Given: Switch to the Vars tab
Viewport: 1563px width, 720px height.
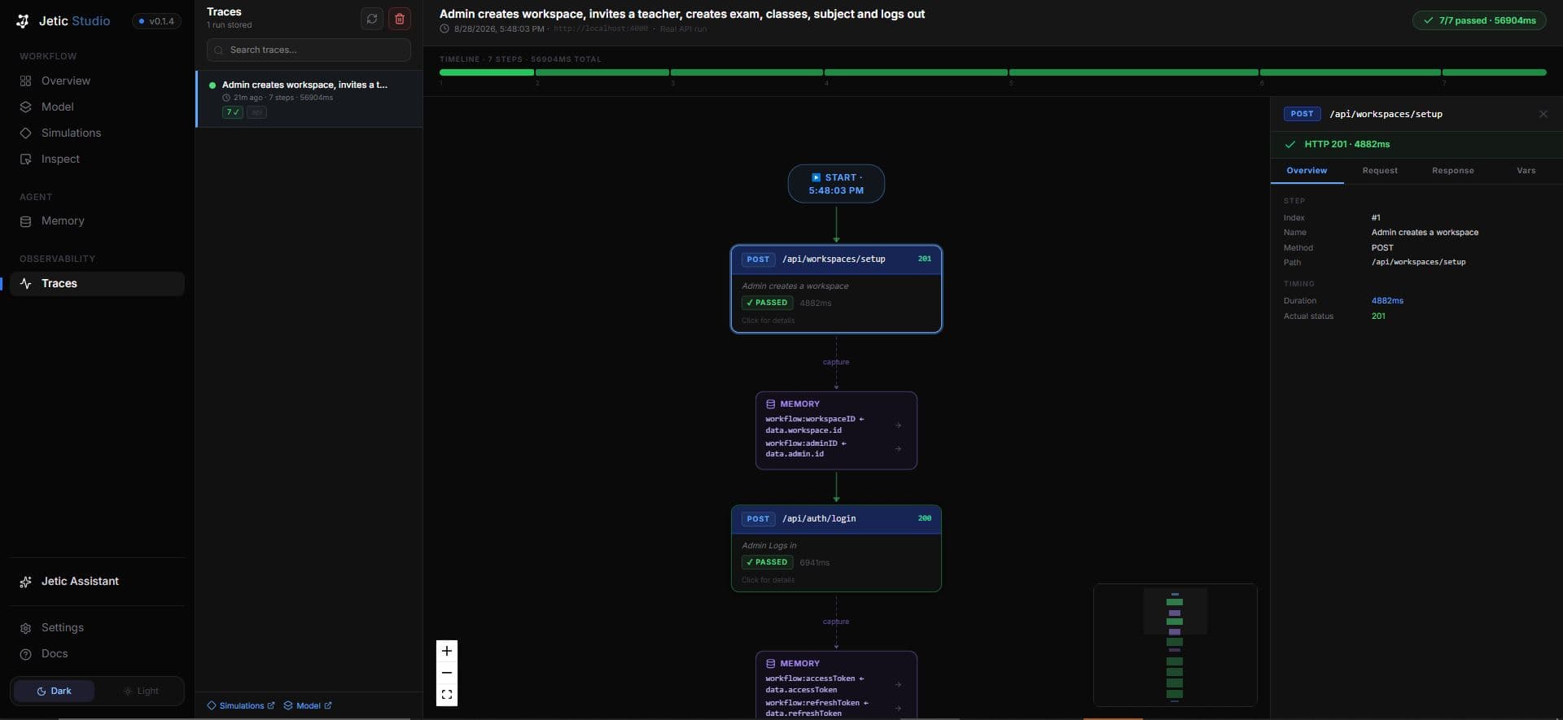Looking at the screenshot, I should 1526,171.
